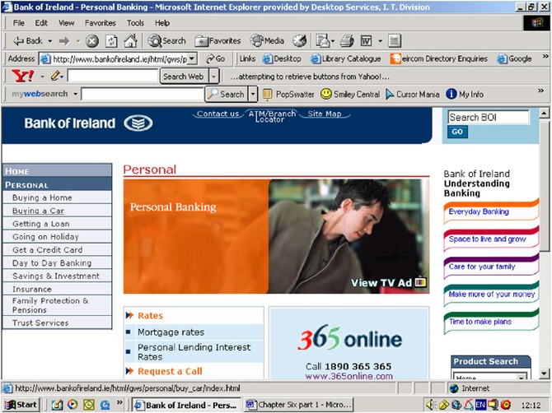The image size is (552, 413).
Task: Print the page with the printer icon
Action: [x=347, y=41]
